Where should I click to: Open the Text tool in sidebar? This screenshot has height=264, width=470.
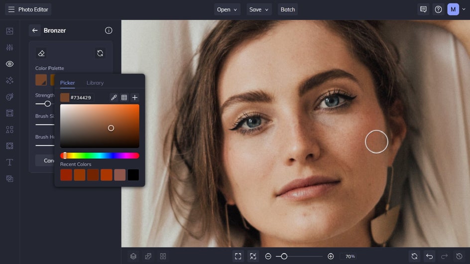(x=9, y=162)
